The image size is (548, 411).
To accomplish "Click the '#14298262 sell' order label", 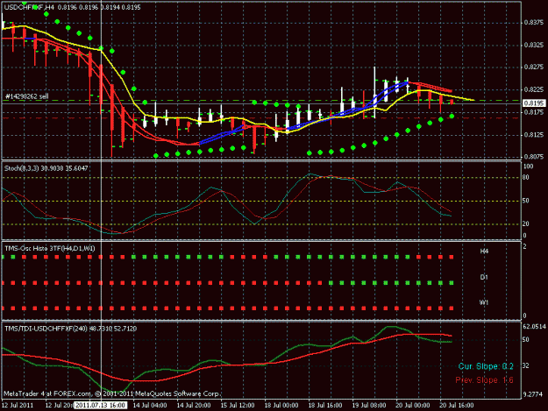I will click(x=27, y=96).
